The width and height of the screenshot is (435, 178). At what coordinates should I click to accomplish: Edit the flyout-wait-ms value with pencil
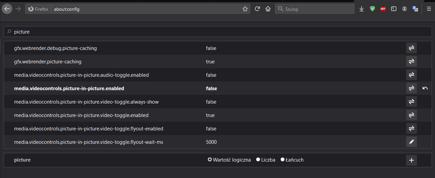point(411,142)
